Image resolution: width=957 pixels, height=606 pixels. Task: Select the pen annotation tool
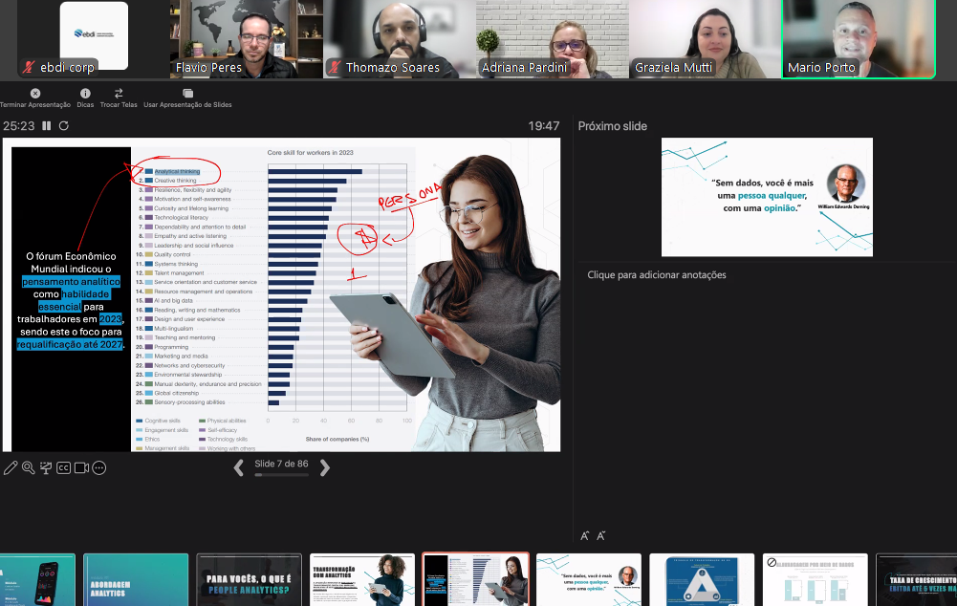pos(11,468)
